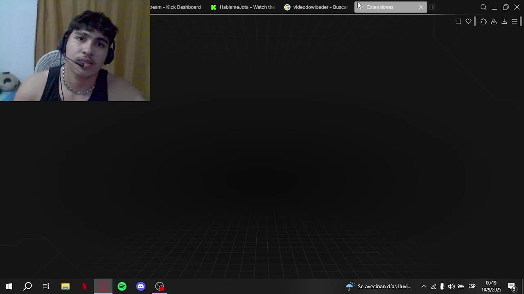
Task: Open the network Wi-Fi tray icon
Action: pos(433,286)
